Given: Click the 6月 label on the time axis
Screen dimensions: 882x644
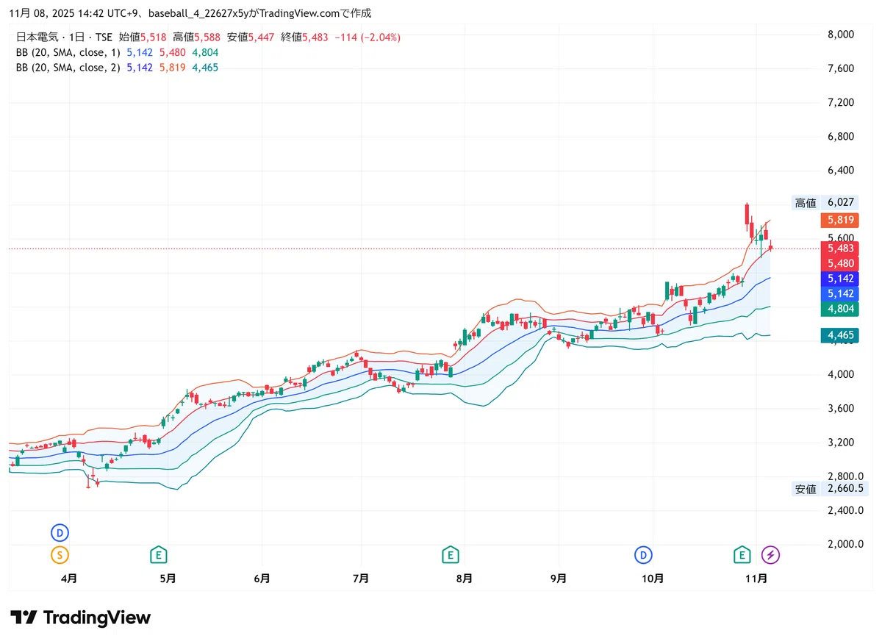Looking at the screenshot, I should 262,579.
